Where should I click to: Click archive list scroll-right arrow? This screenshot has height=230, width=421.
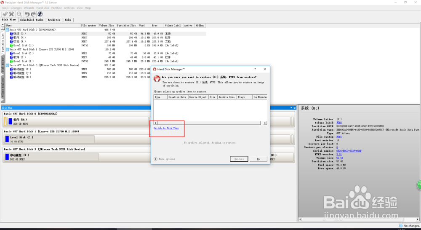click(265, 123)
